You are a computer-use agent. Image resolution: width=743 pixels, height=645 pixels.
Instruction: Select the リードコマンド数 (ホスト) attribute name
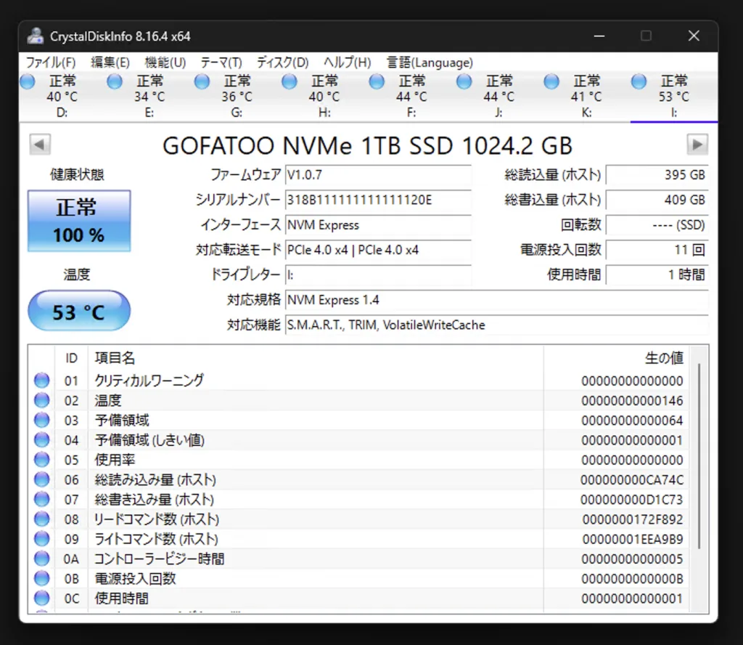[157, 519]
